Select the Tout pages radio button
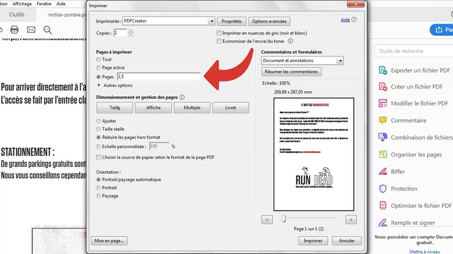453x254 pixels. tap(99, 59)
